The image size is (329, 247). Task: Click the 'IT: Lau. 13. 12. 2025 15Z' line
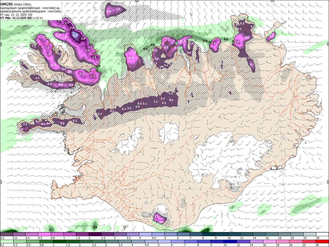tap(16, 15)
